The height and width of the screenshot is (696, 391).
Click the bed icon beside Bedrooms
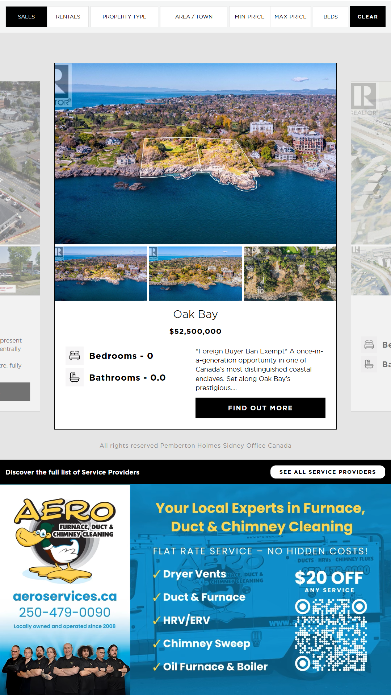click(x=75, y=356)
